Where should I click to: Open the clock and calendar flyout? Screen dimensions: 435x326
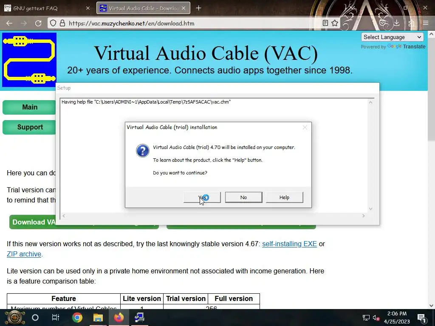tap(397, 318)
